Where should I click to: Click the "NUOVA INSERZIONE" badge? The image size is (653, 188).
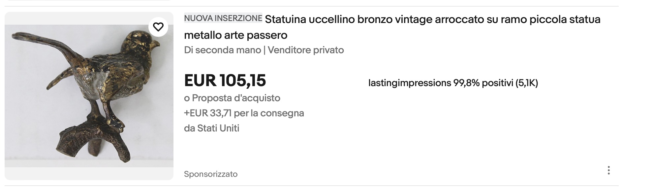pyautogui.click(x=223, y=18)
